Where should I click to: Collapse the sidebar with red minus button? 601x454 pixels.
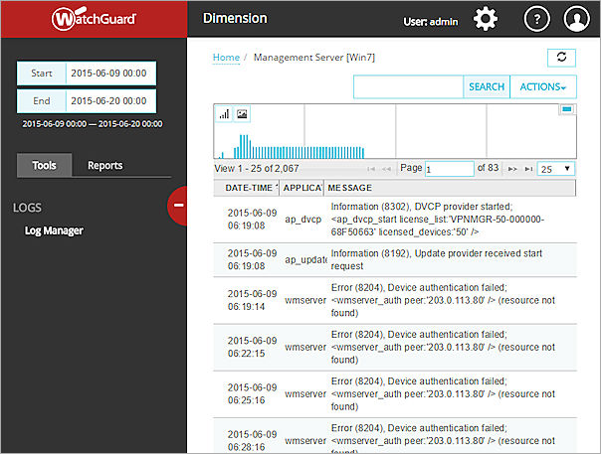[x=180, y=205]
